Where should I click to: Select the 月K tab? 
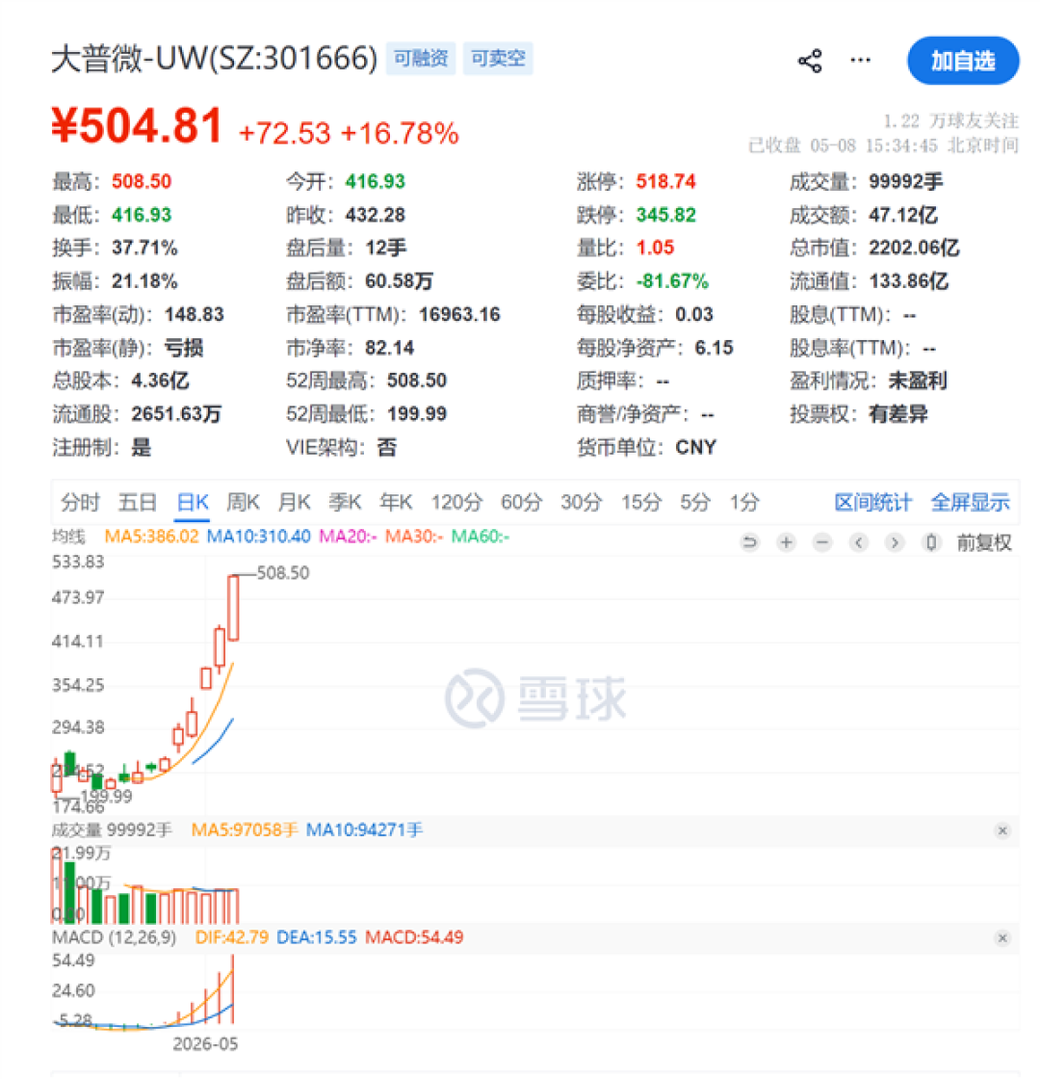coord(295,502)
